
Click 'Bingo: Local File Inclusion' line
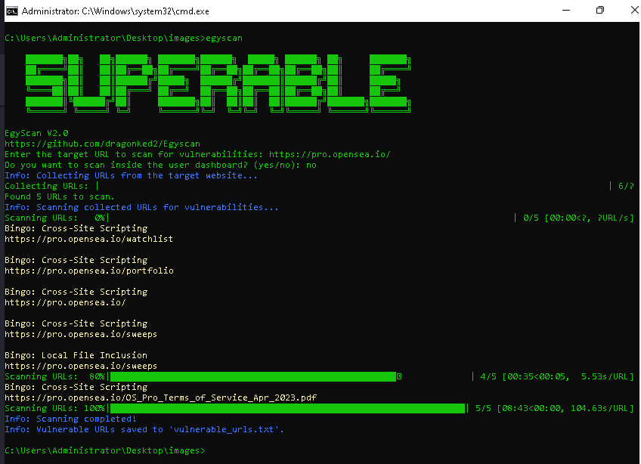point(76,356)
